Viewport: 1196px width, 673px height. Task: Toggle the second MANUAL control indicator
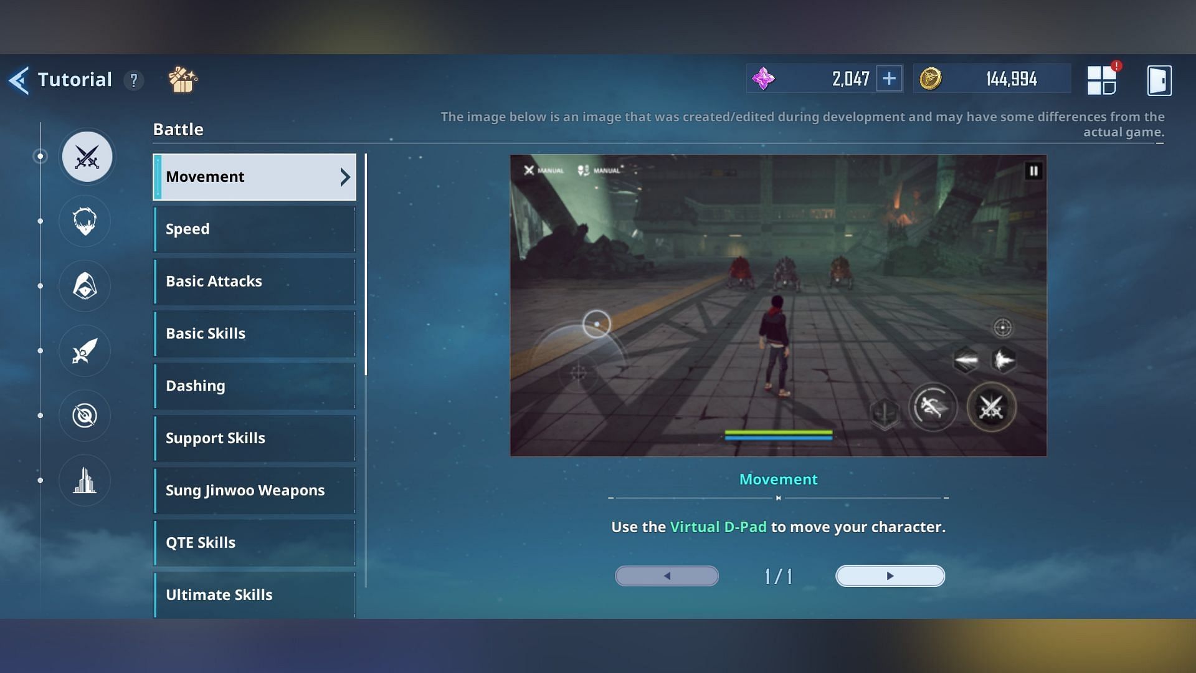[x=599, y=170]
